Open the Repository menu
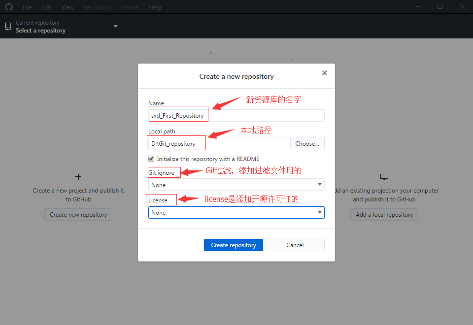 [x=97, y=7]
